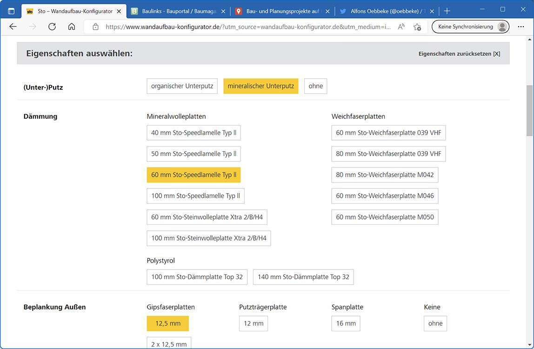
Task: Click the Polystyrol heading
Action: (x=161, y=261)
